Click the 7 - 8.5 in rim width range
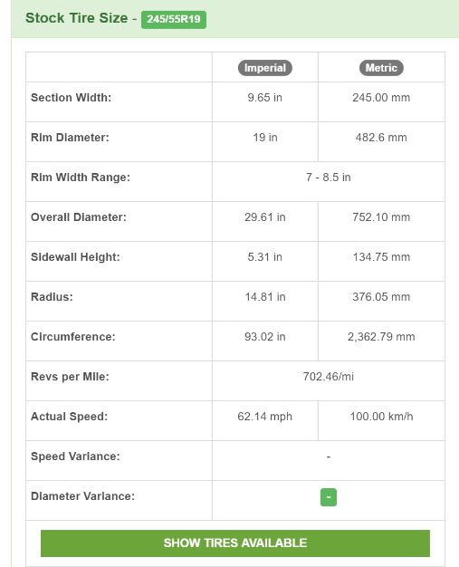The width and height of the screenshot is (459, 567). point(328,178)
